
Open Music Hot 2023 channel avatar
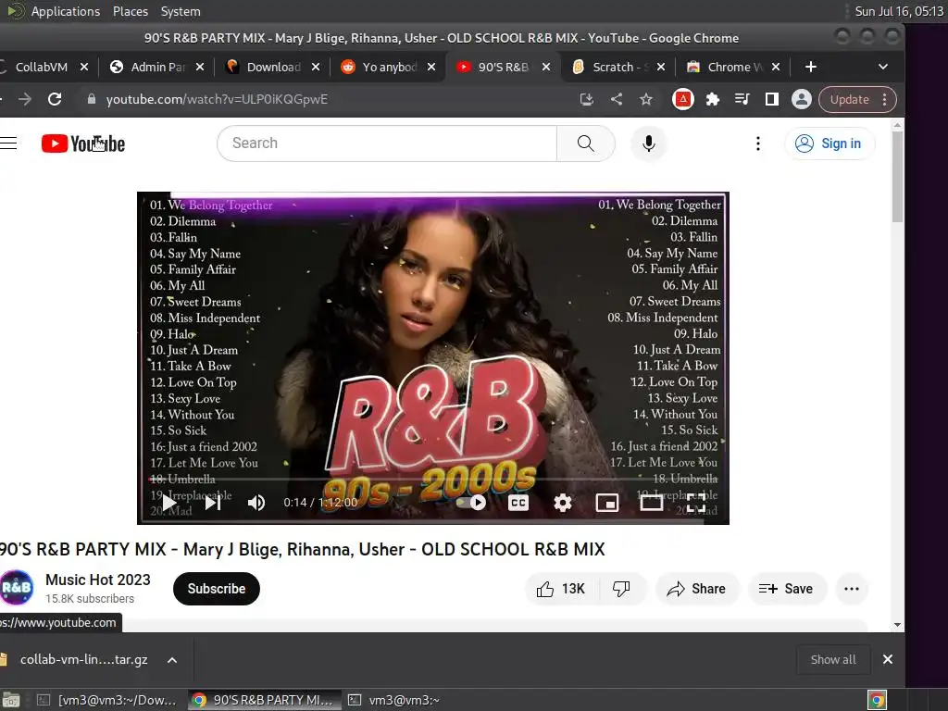(x=17, y=587)
